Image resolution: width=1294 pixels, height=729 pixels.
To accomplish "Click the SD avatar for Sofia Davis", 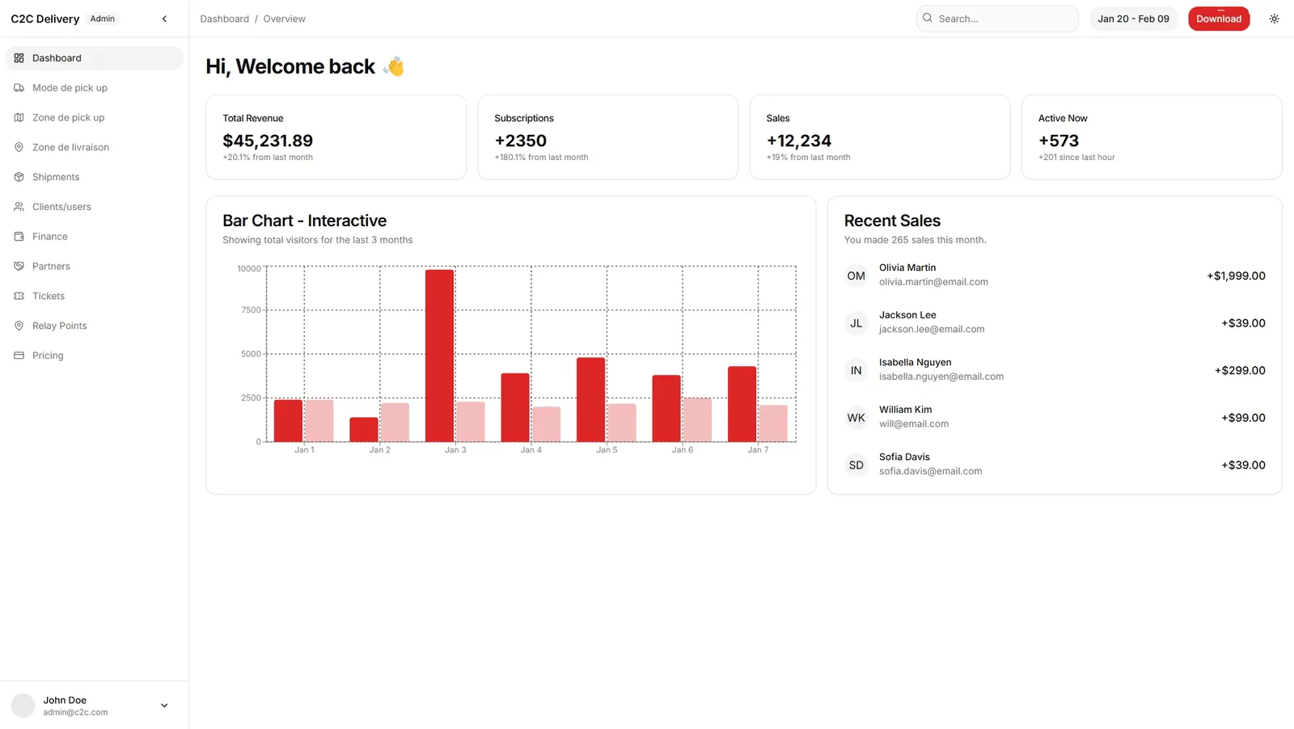I will tap(856, 465).
